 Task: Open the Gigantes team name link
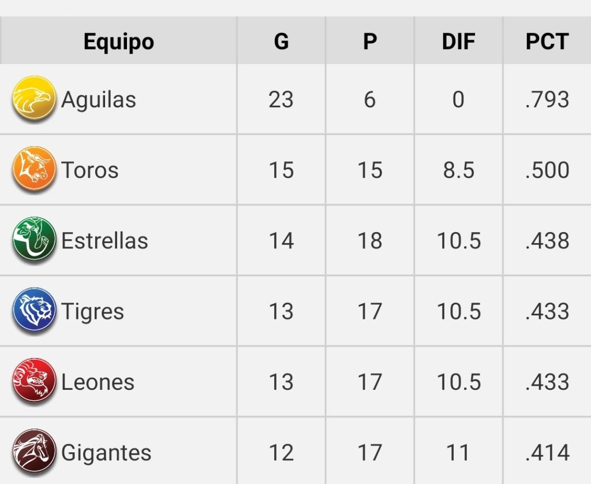[x=106, y=452]
